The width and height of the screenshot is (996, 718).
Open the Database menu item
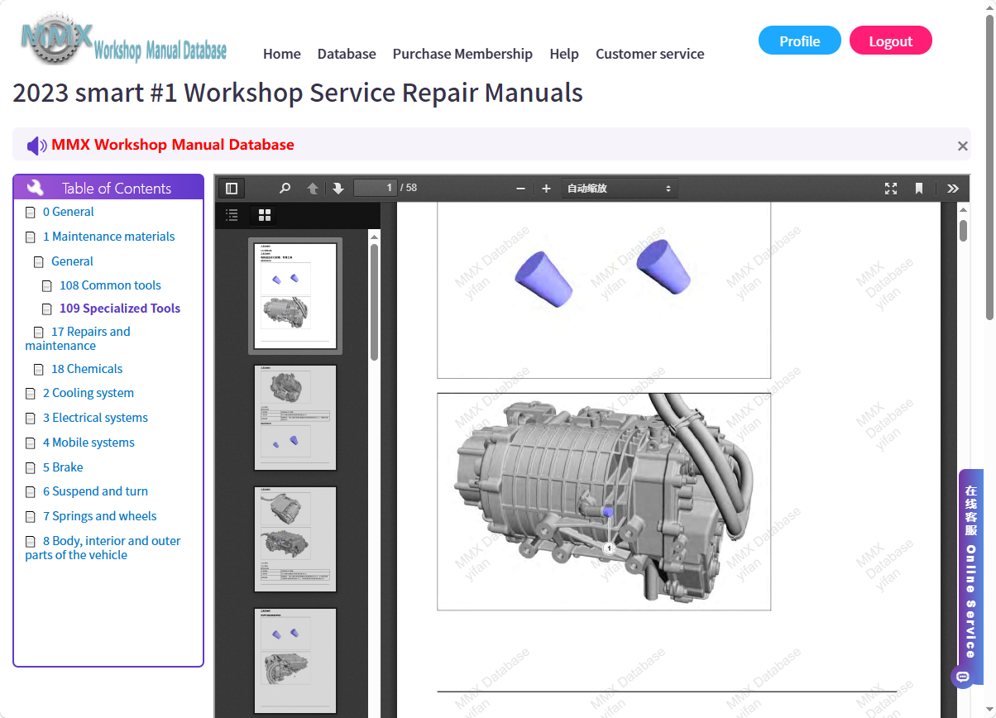coord(347,54)
